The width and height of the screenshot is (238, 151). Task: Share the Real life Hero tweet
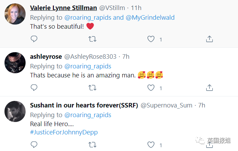209,144
